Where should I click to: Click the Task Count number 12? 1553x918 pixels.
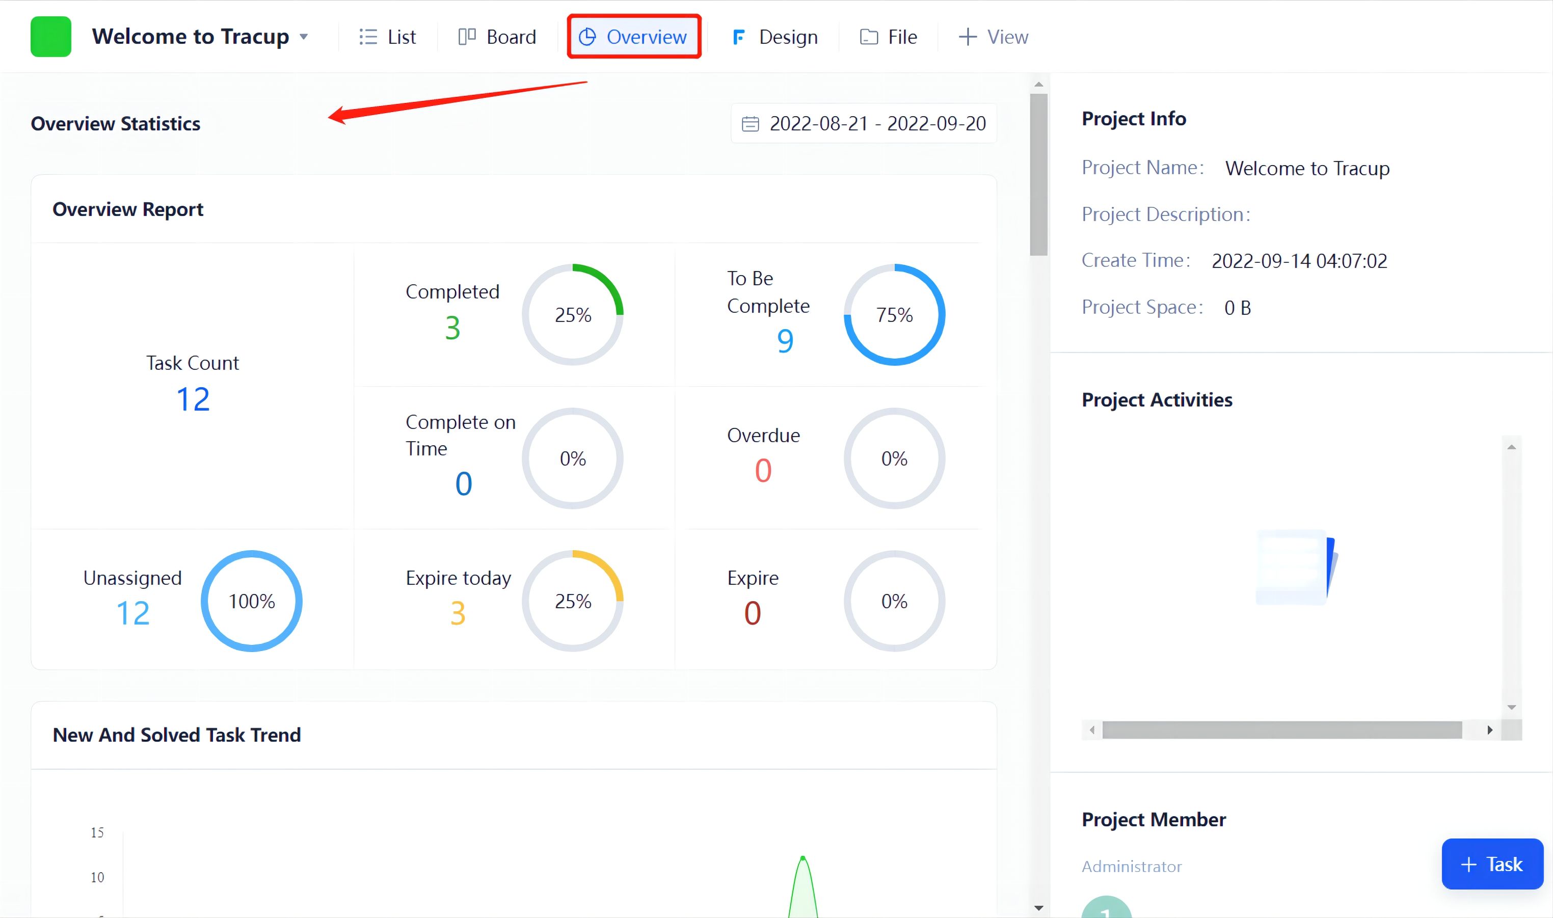[193, 399]
